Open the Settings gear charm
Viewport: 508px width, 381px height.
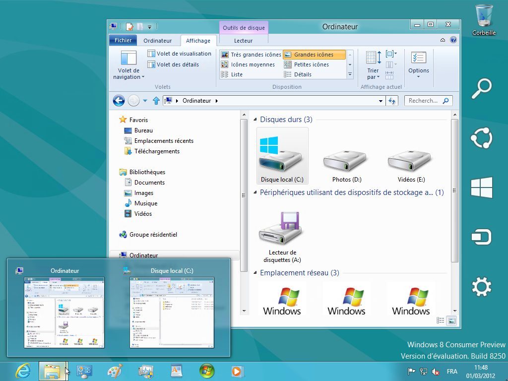(481, 287)
